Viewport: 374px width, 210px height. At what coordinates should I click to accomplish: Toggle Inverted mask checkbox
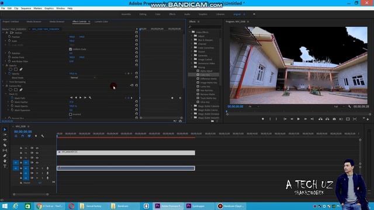coord(70,114)
